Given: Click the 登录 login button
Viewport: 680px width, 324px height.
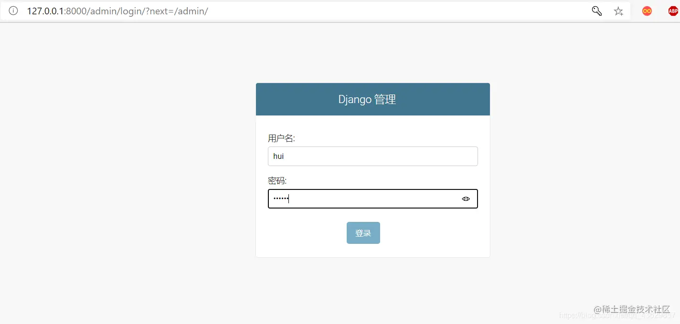Looking at the screenshot, I should pyautogui.click(x=363, y=233).
